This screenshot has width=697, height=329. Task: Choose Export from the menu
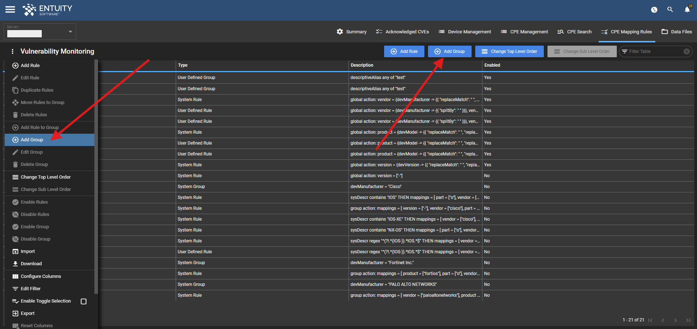[x=49, y=313]
